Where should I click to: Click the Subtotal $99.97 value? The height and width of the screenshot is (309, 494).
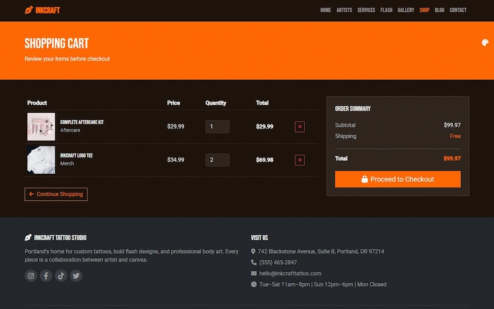click(x=452, y=125)
